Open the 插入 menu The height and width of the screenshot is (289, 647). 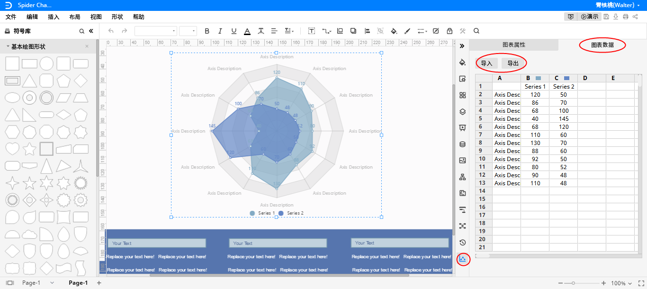54,17
